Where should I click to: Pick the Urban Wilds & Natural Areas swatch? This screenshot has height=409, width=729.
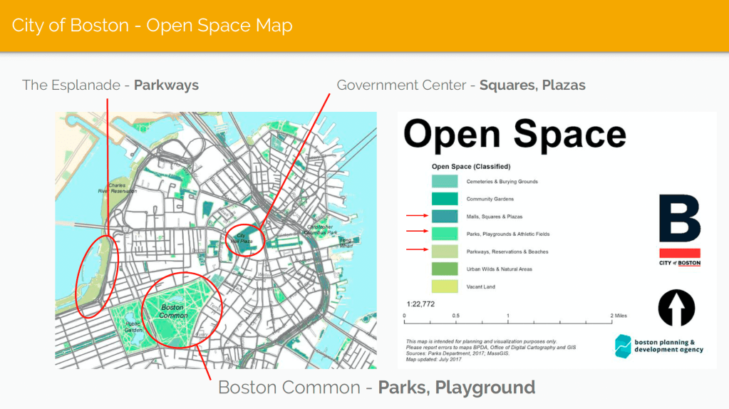tap(444, 269)
